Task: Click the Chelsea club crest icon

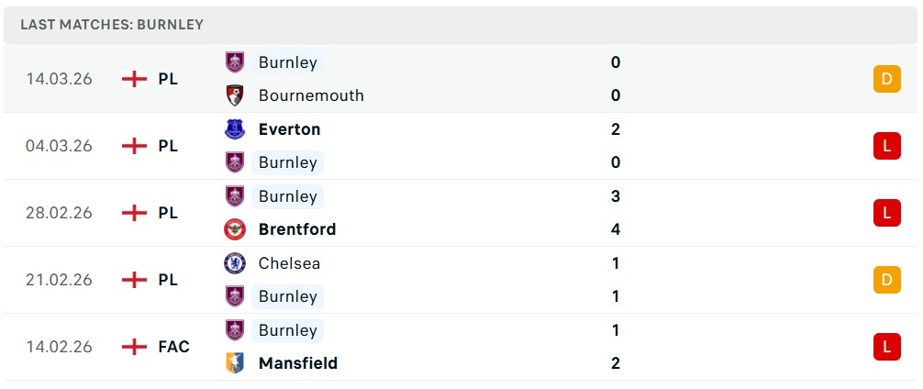Action: [235, 263]
